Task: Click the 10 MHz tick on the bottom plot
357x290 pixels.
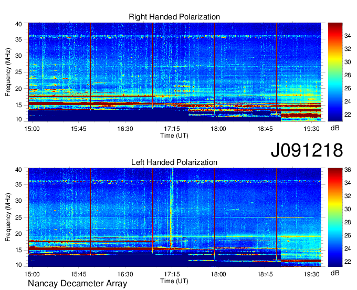Action: click(18, 265)
